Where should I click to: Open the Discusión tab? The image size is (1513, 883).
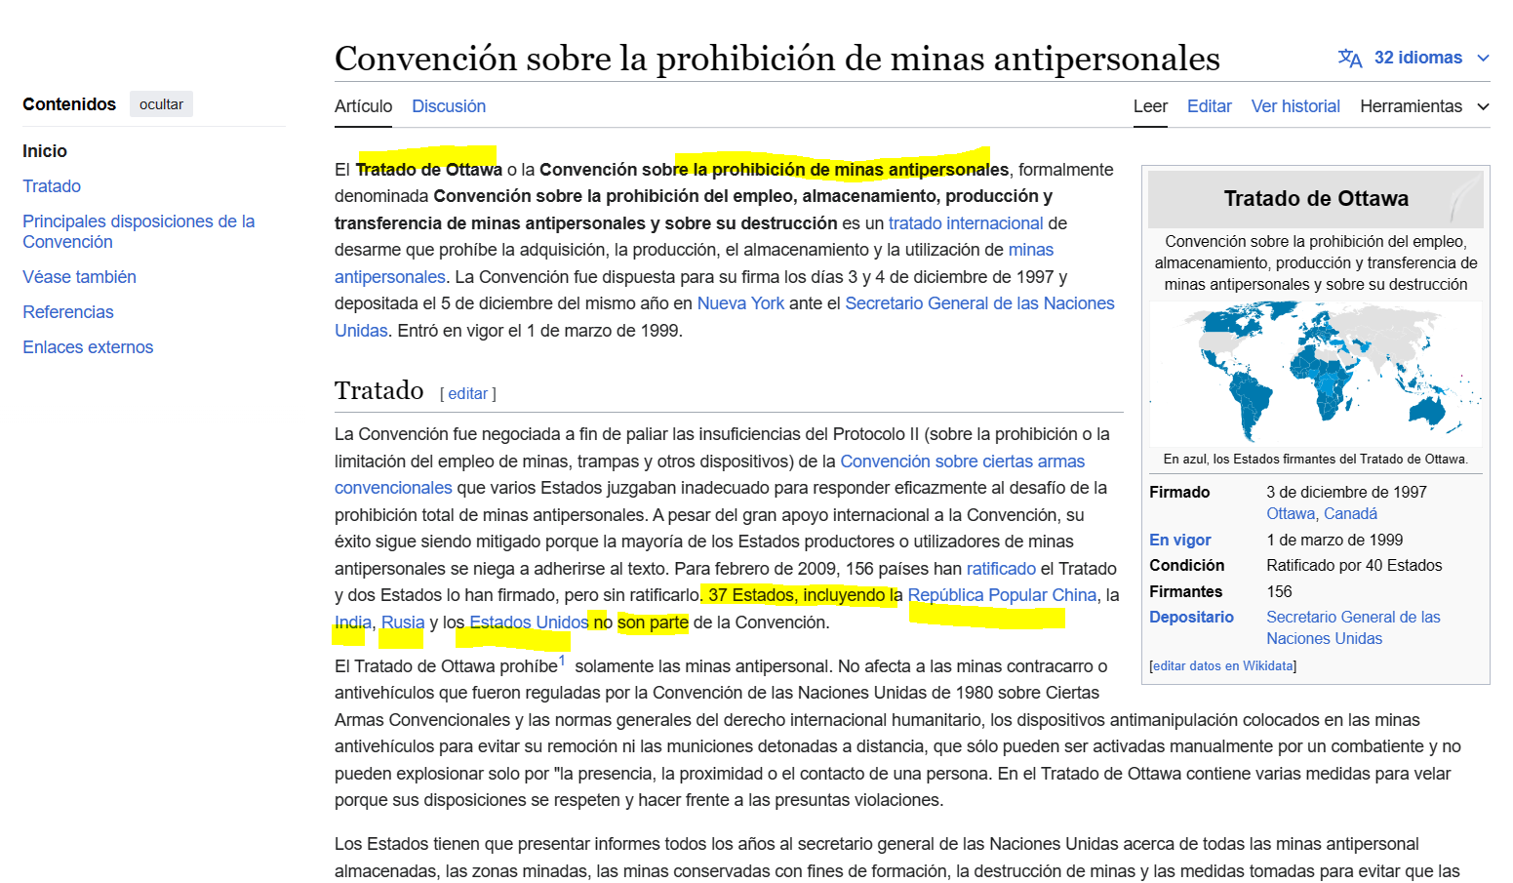point(449,106)
